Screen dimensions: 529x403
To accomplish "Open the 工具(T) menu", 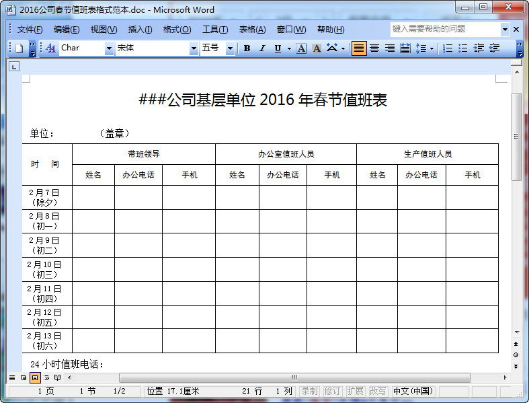I will (x=215, y=30).
